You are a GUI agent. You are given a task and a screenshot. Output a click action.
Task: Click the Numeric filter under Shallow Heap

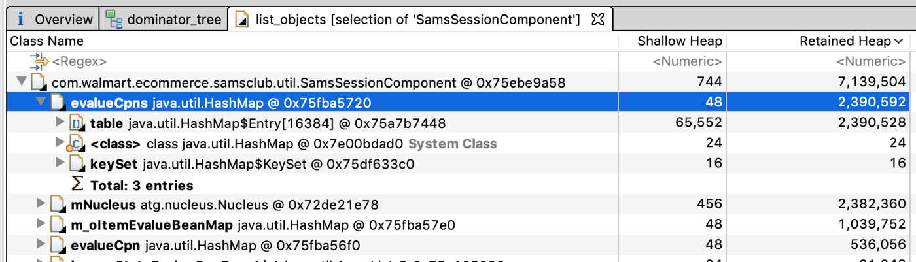click(x=688, y=62)
